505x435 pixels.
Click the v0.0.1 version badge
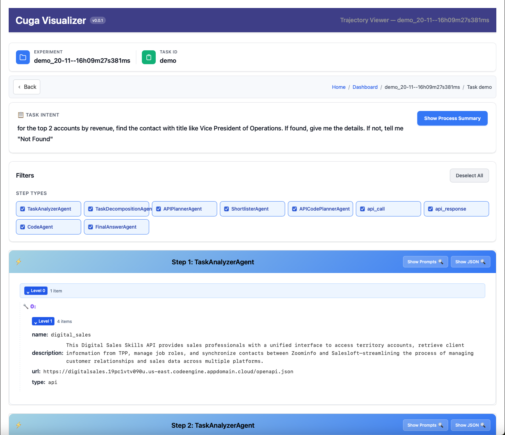tap(97, 20)
